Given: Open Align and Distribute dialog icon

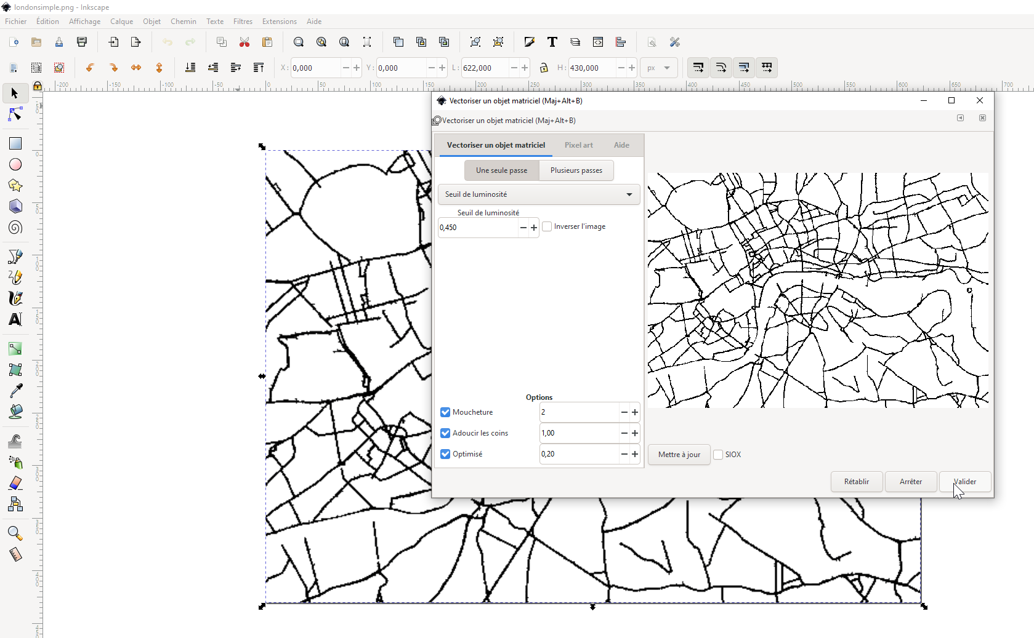Looking at the screenshot, I should tap(621, 42).
